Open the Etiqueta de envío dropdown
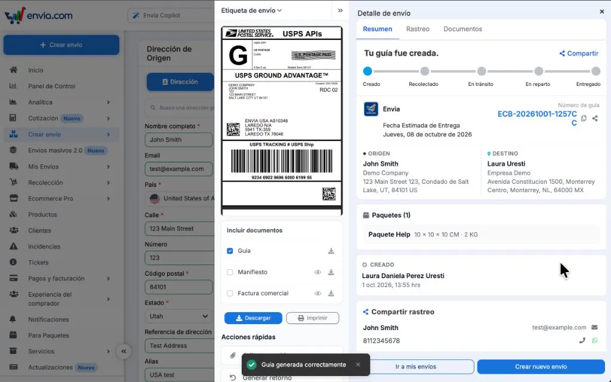This screenshot has width=611, height=382. pos(251,11)
